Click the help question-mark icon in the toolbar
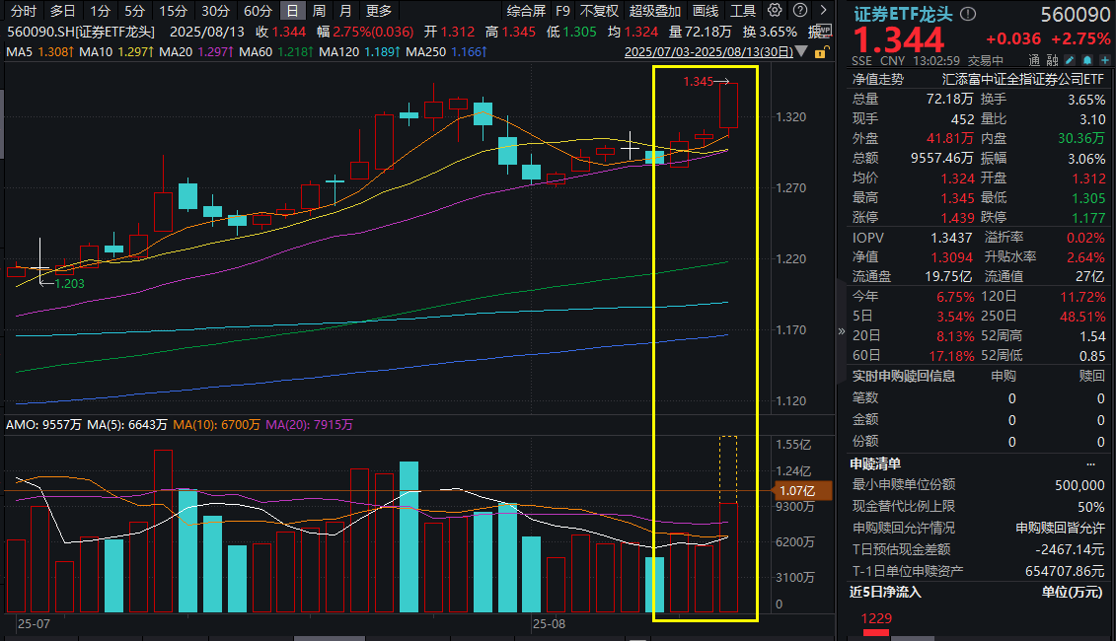This screenshot has width=1116, height=641. pyautogui.click(x=800, y=10)
